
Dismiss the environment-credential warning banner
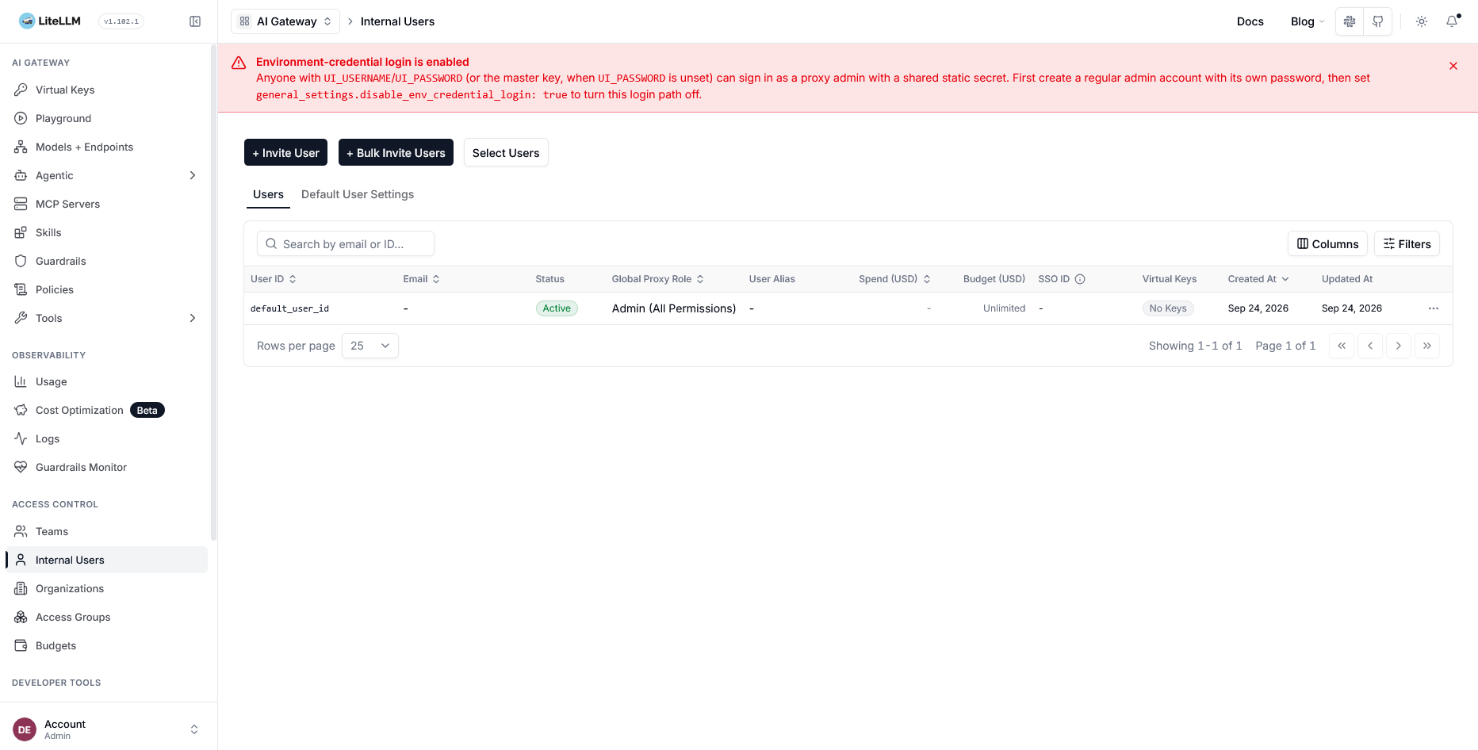1453,66
